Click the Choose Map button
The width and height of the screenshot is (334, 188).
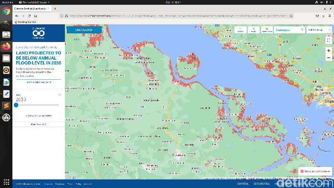pos(84,30)
